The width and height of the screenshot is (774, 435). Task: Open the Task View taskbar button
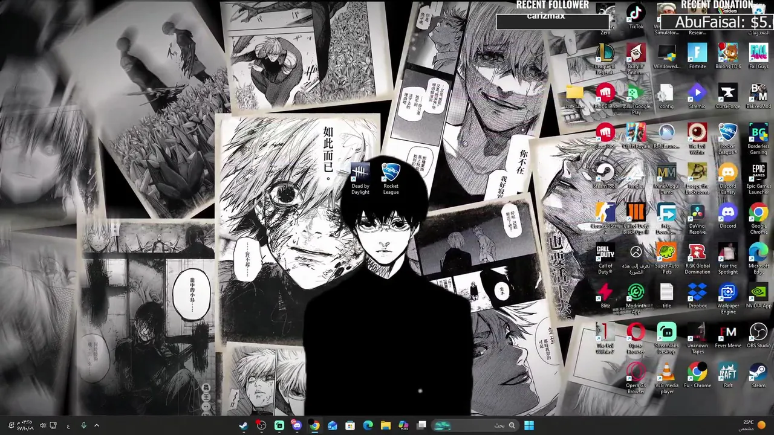[x=421, y=425]
